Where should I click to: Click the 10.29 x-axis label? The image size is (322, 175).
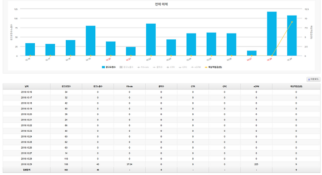click(289, 59)
